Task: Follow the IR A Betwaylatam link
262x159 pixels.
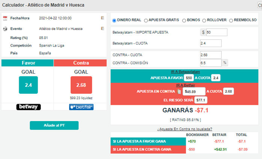Action: [185, 72]
